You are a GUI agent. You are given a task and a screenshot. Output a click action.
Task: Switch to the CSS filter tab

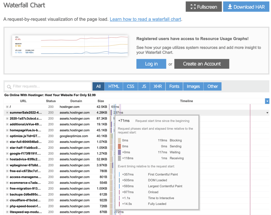[x=130, y=86]
